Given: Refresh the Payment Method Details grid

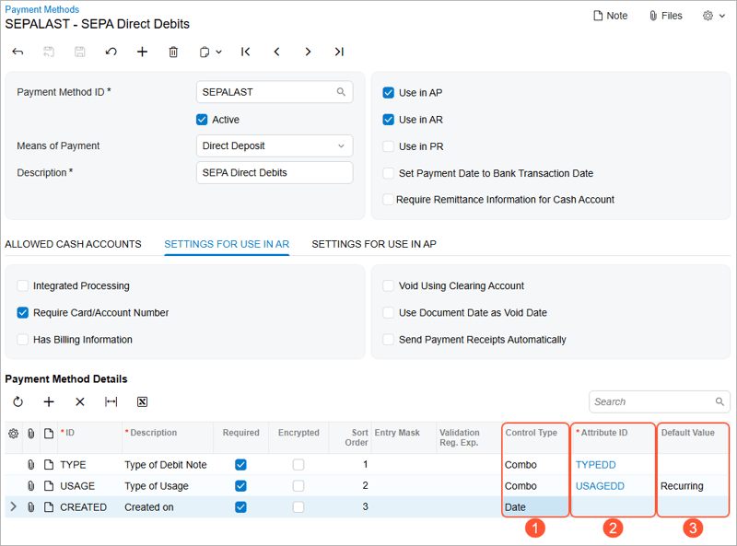Looking at the screenshot, I should [x=18, y=401].
